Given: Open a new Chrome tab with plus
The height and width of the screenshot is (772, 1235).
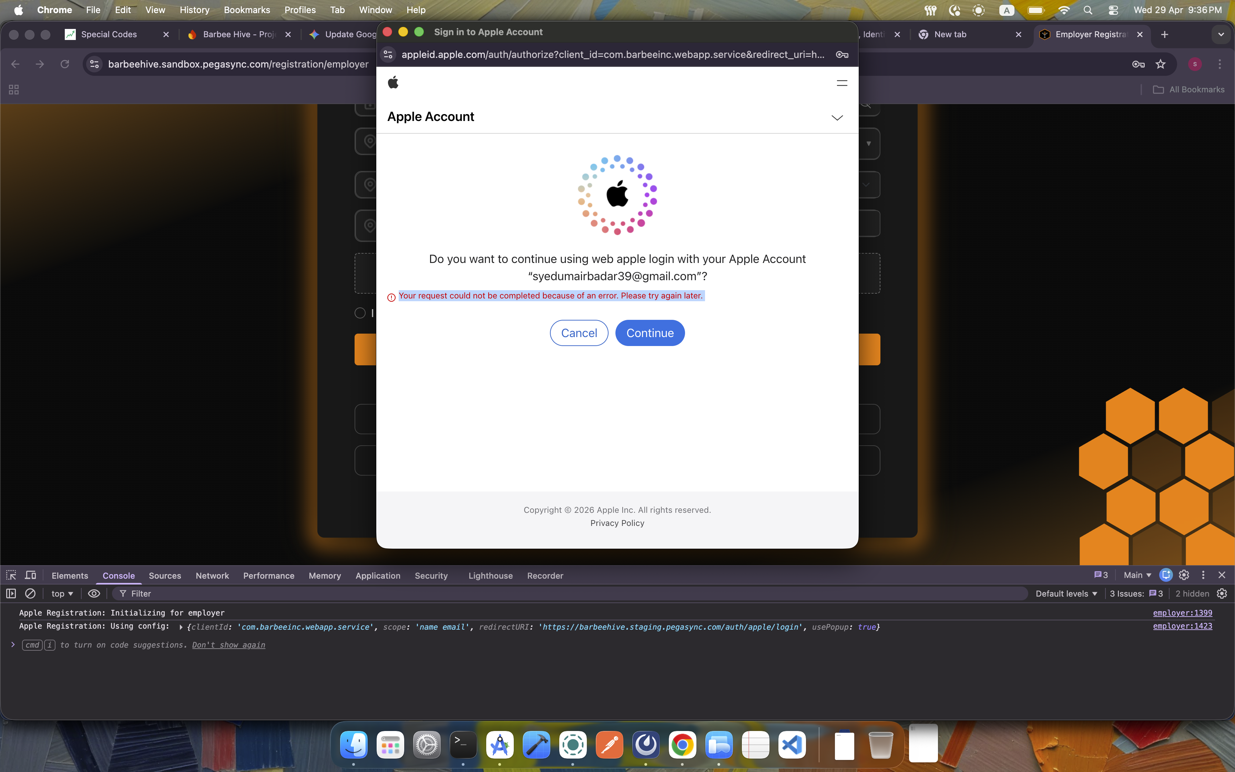Looking at the screenshot, I should pyautogui.click(x=1165, y=34).
